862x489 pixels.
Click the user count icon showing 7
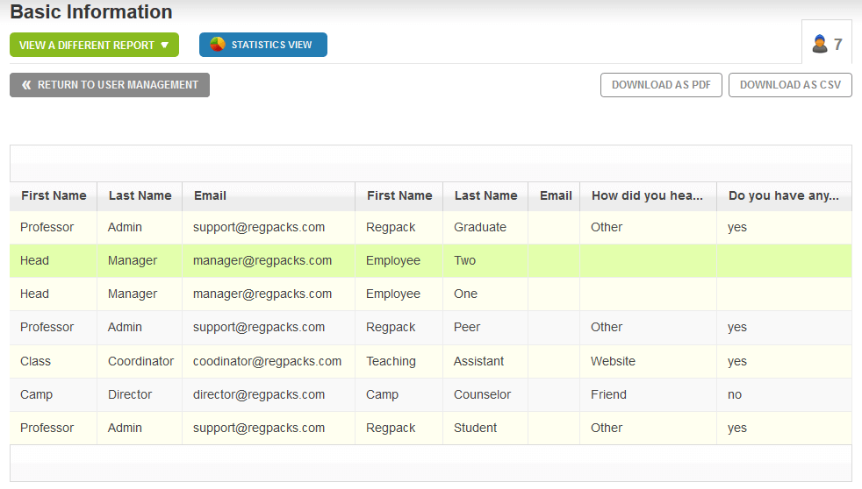point(820,44)
